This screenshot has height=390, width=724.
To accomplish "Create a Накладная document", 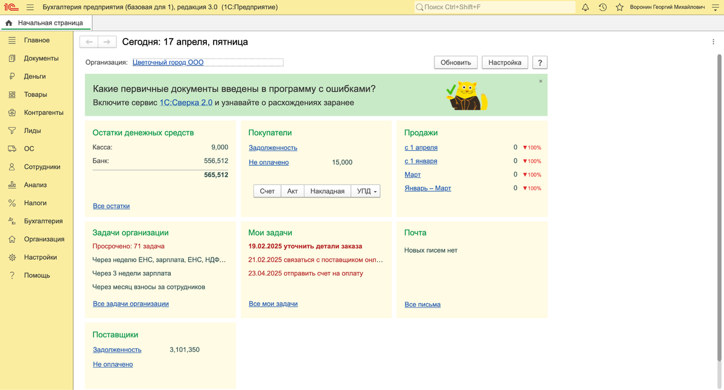I will pos(327,191).
